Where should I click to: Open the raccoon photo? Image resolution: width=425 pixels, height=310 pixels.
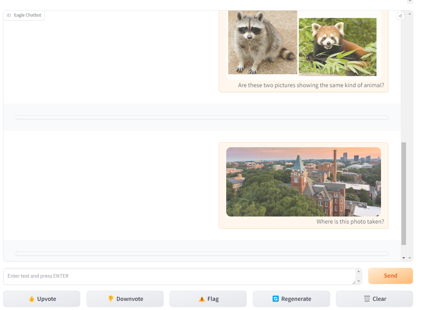point(262,42)
